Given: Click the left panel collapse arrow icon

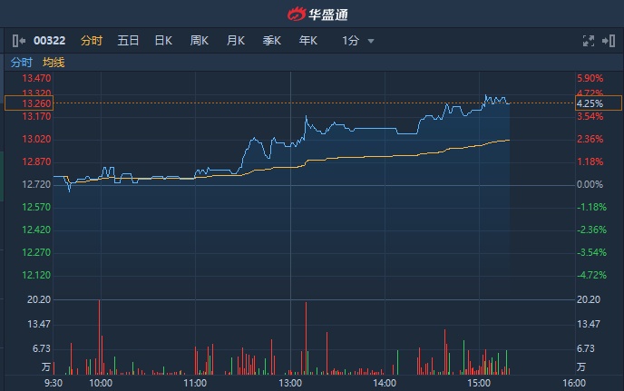Looking at the screenshot, I should [19, 41].
